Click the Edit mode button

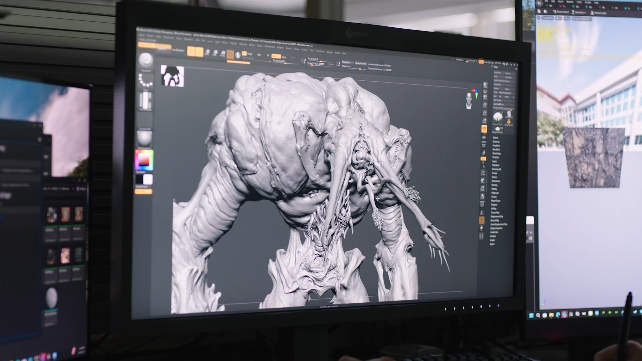(191, 51)
